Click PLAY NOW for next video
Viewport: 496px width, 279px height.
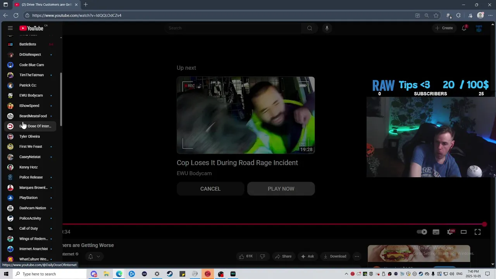pos(281,189)
